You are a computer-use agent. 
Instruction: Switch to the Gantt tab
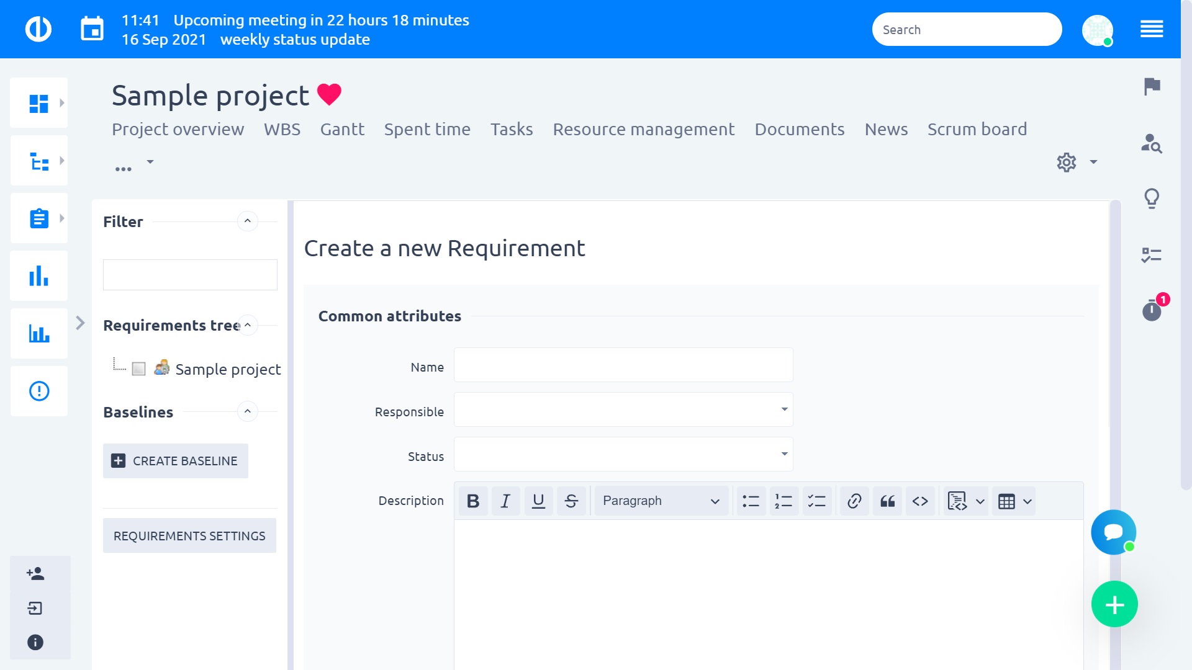coord(341,128)
